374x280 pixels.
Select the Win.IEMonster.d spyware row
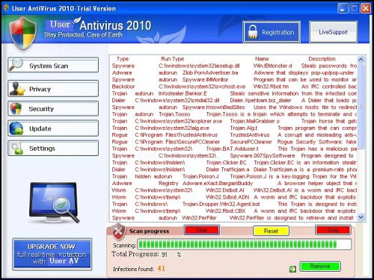[x=234, y=66]
